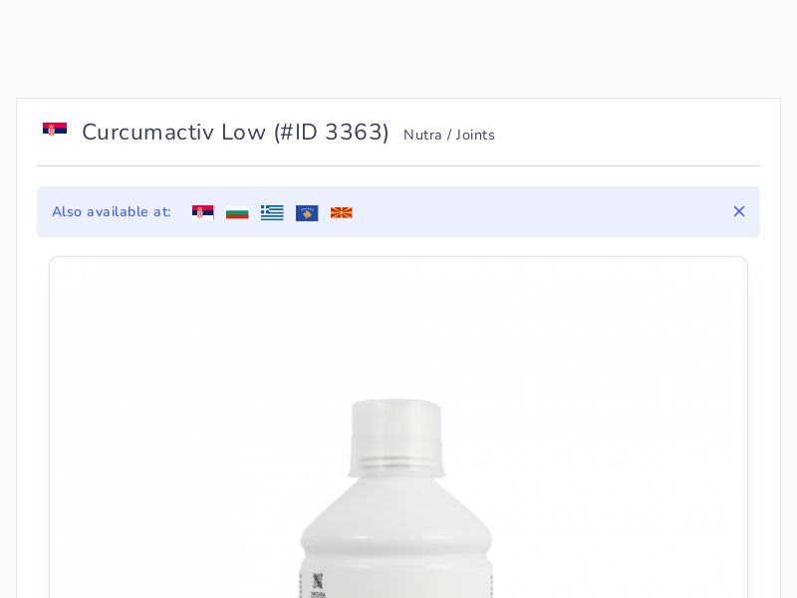Click the Serbia flag beside the product title

(x=55, y=129)
